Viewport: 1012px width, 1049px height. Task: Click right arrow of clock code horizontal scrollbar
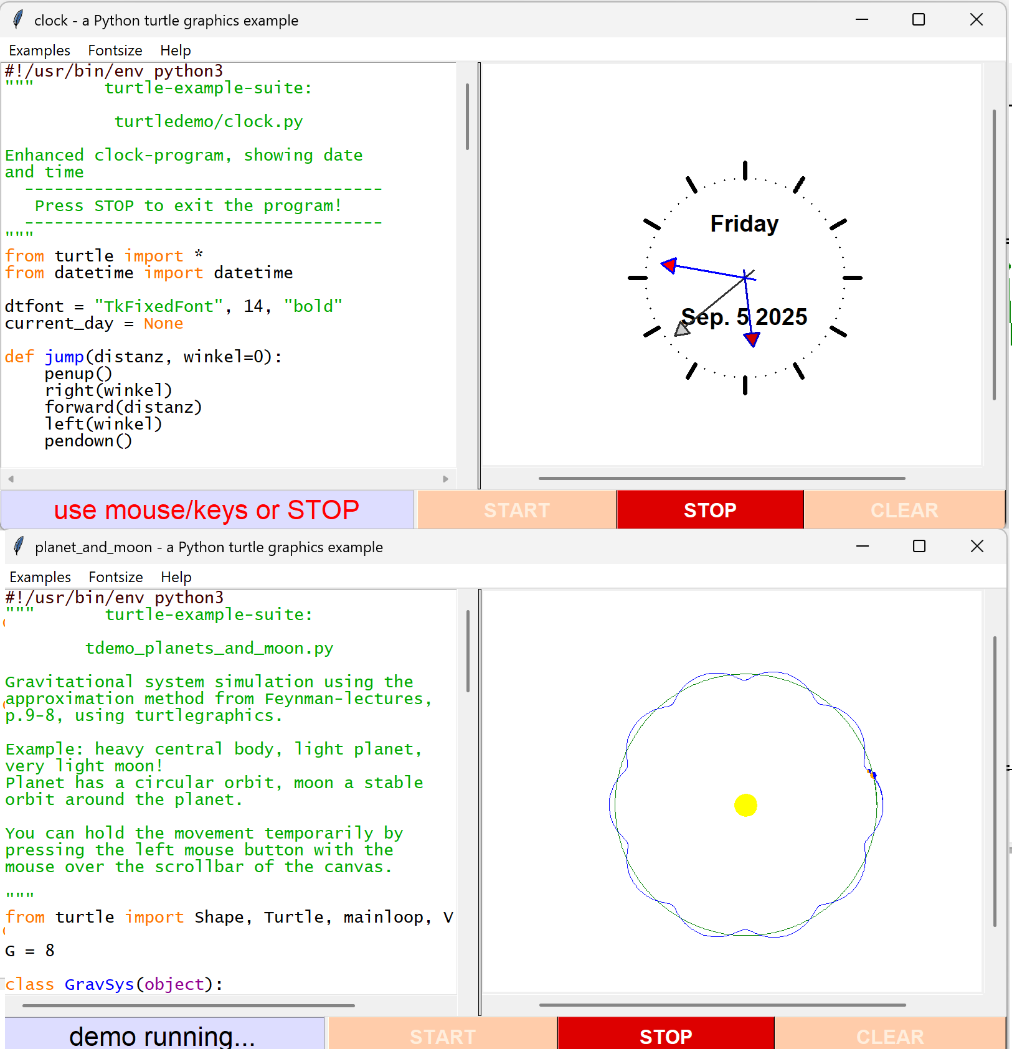pyautogui.click(x=445, y=479)
